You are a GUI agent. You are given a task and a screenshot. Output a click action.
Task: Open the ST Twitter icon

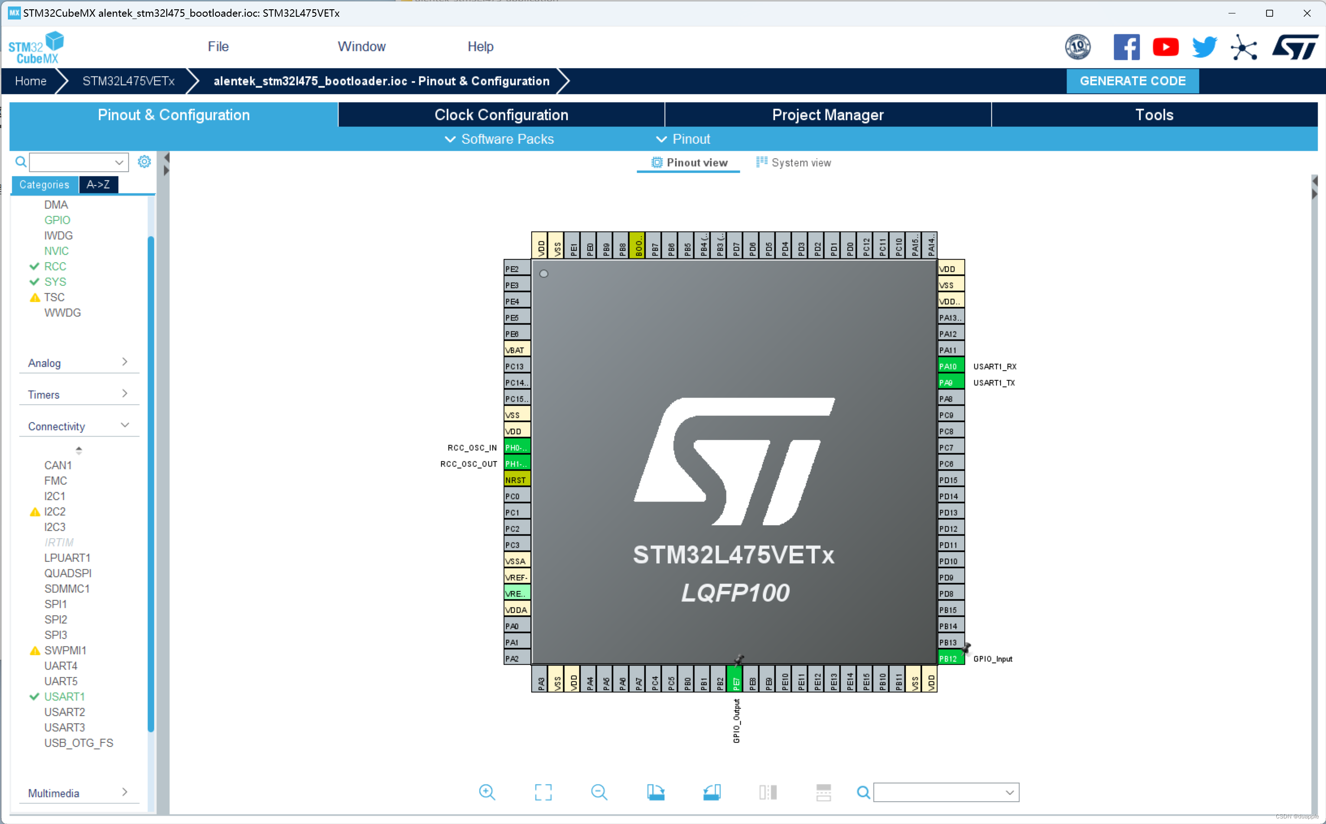click(x=1204, y=47)
